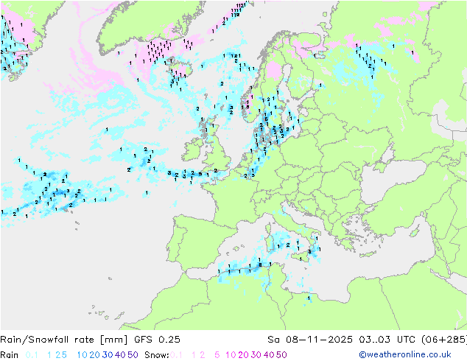Image resolution: width=467 pixels, height=361 pixels.
Task: Pick the Rain 10 legend color
Action: [82, 355]
